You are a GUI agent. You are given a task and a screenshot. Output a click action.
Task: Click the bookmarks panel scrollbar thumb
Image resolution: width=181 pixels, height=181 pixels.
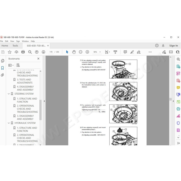point(40,110)
